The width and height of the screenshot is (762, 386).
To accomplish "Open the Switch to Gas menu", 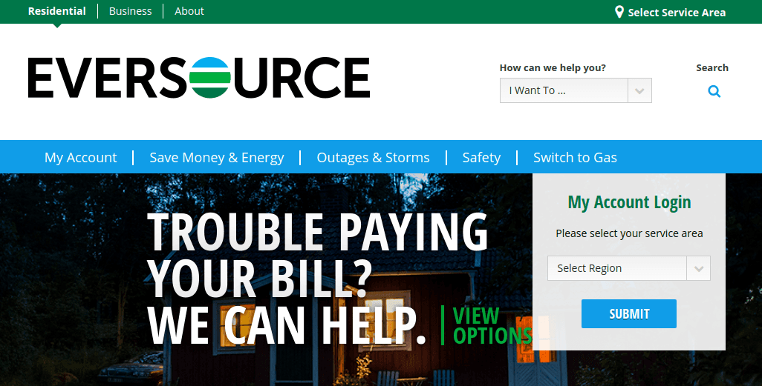I will [x=575, y=158].
